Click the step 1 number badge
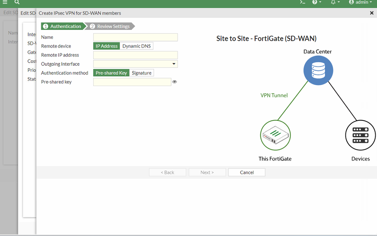Screen dimensions: 377x236 click(x=46, y=26)
